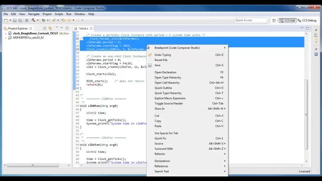Screen dimensions: 322x181
Task: Open the Window menu
Action: (x=79, y=14)
